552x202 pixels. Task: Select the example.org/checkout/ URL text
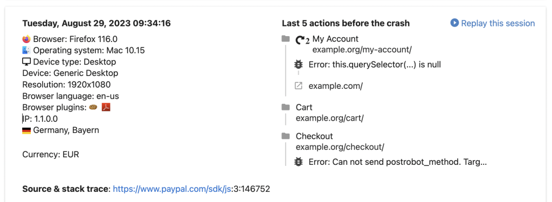coord(340,147)
